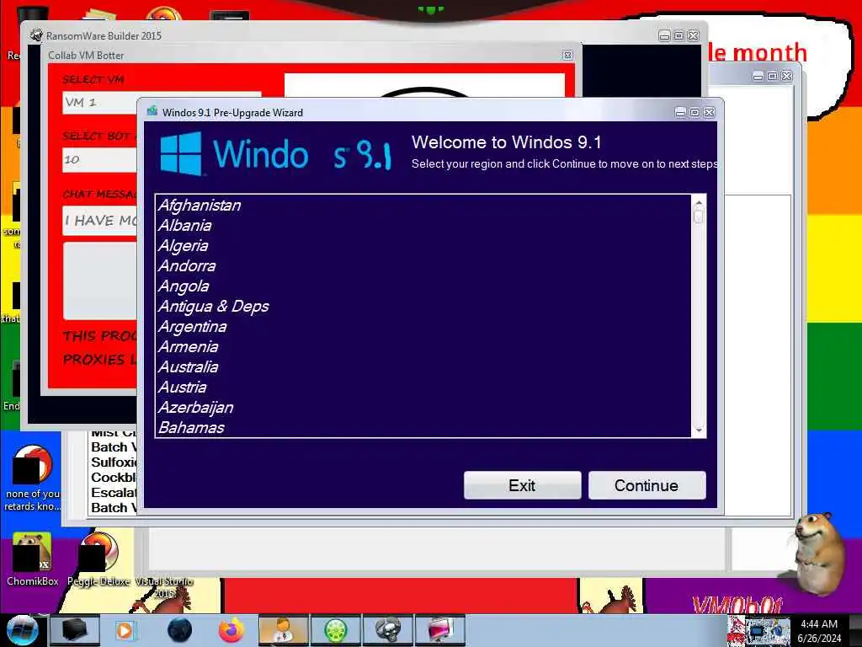
Task: Click RansomWare Builder 2015 title icon
Action: pyautogui.click(x=35, y=35)
